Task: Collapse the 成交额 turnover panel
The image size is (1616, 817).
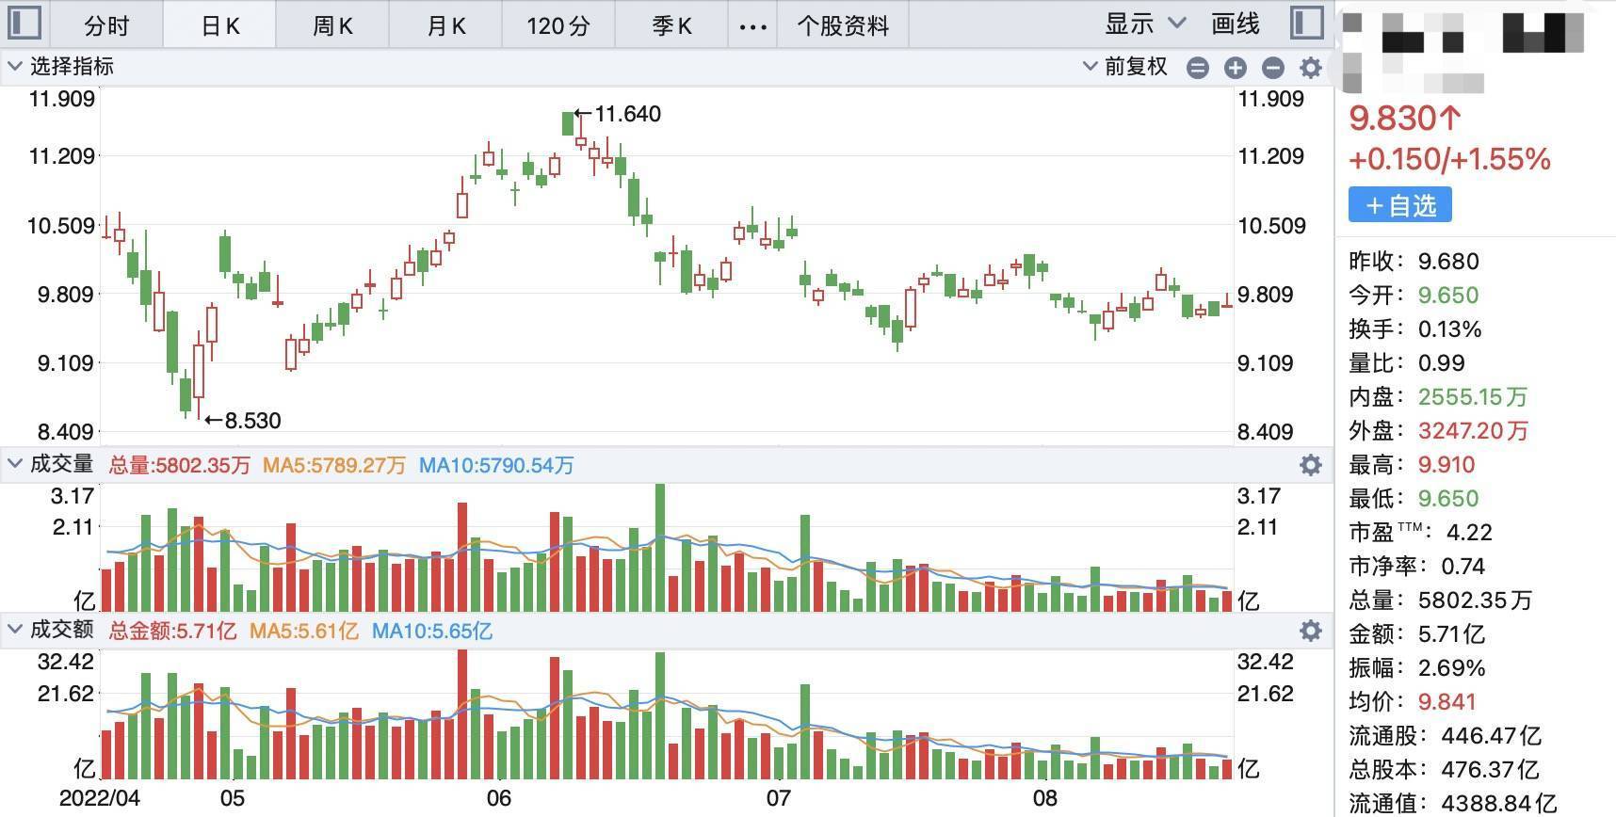Action: coord(15,629)
